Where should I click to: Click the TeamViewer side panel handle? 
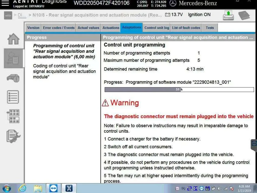coord(254,145)
